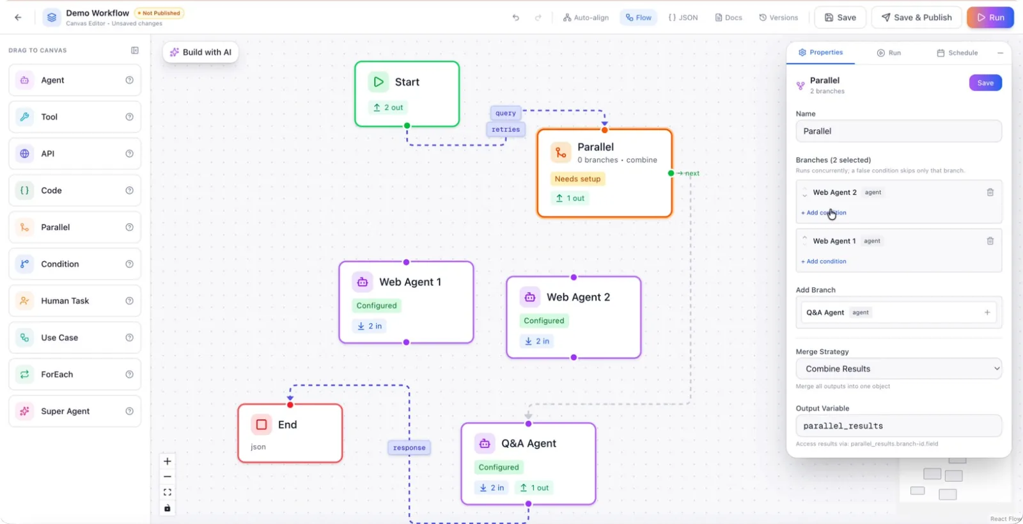Click the Save & Publish button
Screen dimensions: 1023x524
click(916, 17)
